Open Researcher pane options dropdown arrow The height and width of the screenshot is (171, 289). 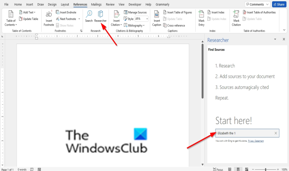pyautogui.click(x=275, y=39)
